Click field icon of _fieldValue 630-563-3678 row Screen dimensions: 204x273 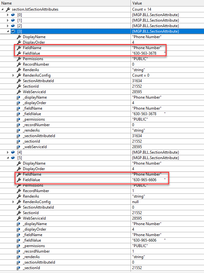[18, 114]
